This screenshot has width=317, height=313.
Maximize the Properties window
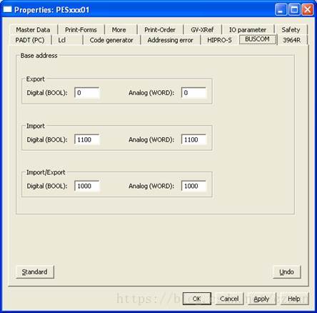[x=294, y=10]
